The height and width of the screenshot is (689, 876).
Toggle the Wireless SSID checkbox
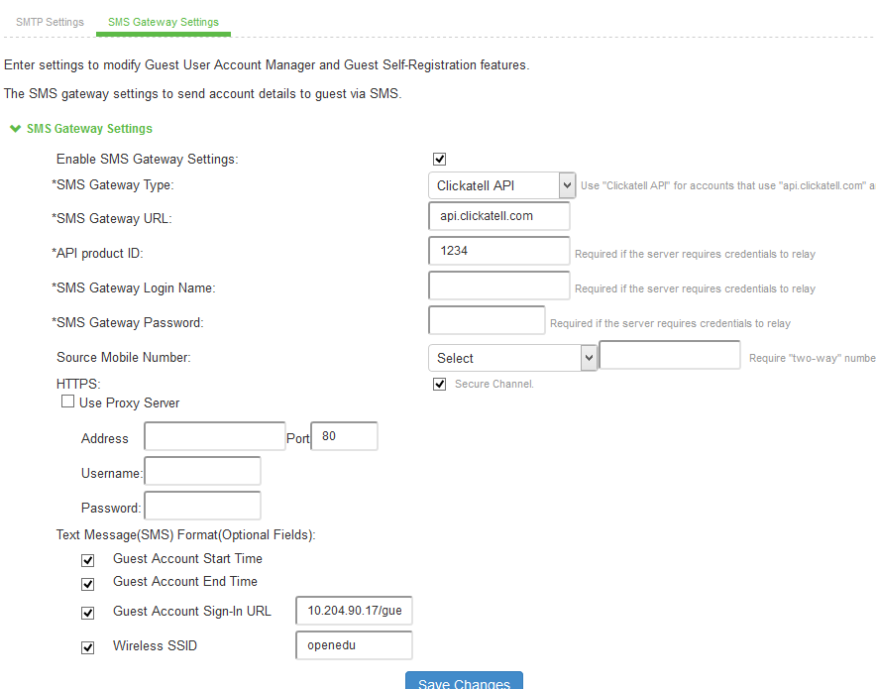tap(88, 647)
